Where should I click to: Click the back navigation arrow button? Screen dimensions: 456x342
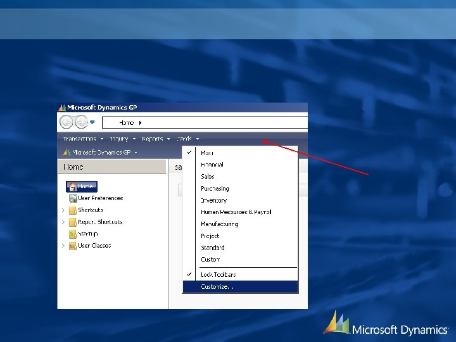66,122
